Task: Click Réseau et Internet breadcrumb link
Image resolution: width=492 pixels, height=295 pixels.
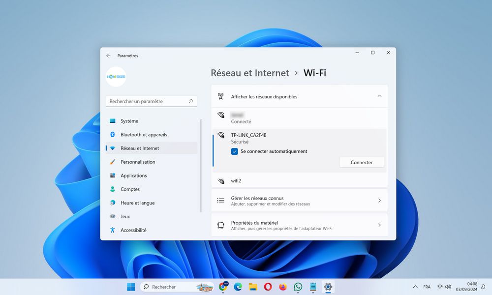Action: [250, 73]
